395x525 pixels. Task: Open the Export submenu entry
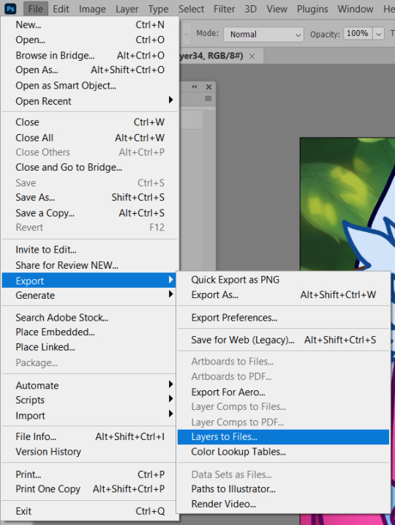pos(90,280)
